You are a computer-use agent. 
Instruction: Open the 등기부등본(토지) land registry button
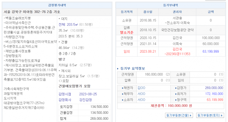point(210,115)
